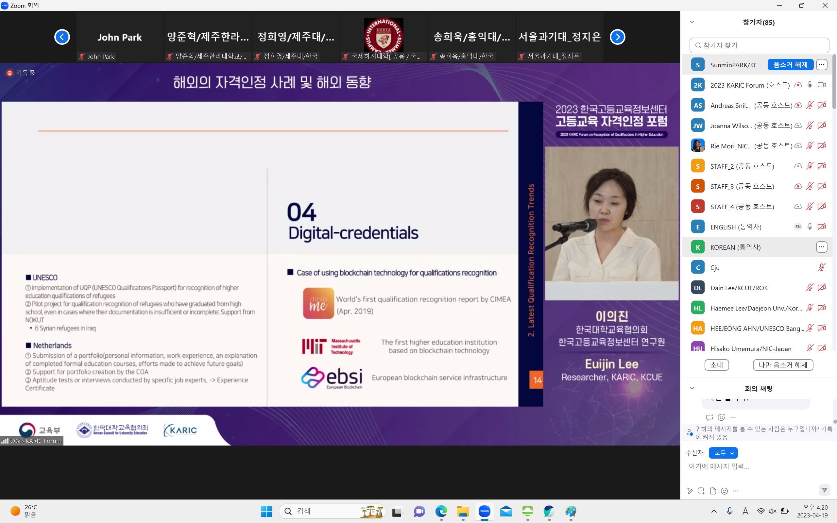Screen dimensions: 837x523
Task: Open weather widget showing 26°C
Action: click(x=24, y=511)
